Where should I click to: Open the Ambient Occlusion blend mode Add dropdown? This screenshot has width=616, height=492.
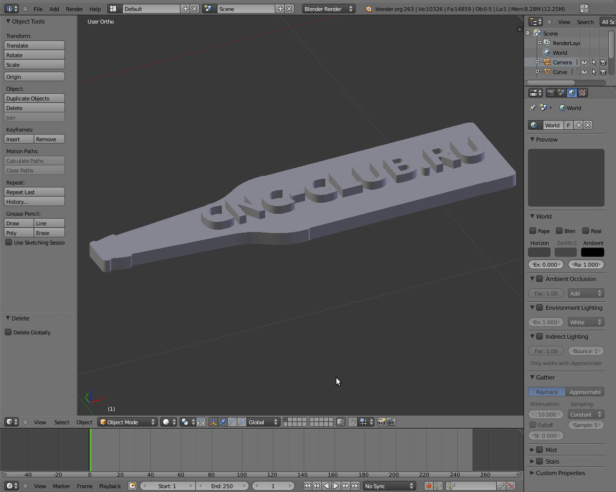tap(586, 293)
